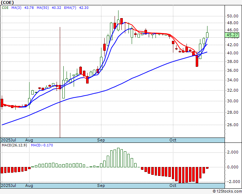Click the MACD:-0.170 value text
The image size is (242, 194).
(42, 145)
